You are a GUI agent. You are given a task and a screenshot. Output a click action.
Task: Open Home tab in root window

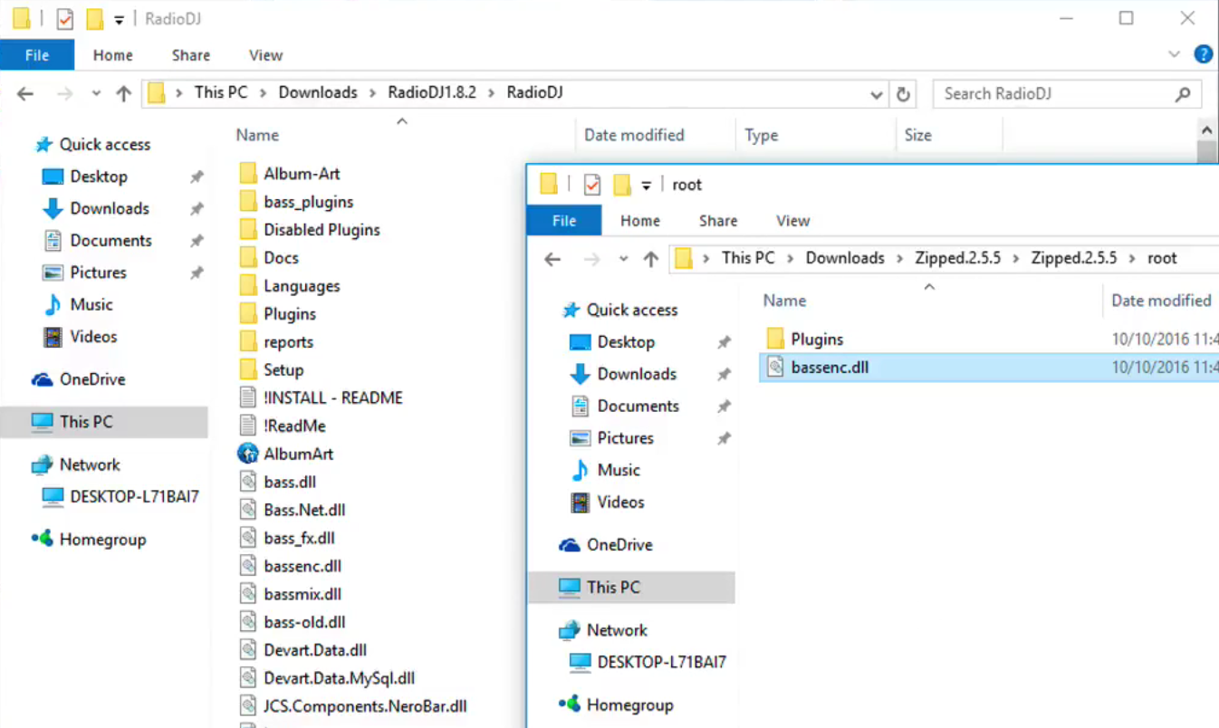coord(640,221)
